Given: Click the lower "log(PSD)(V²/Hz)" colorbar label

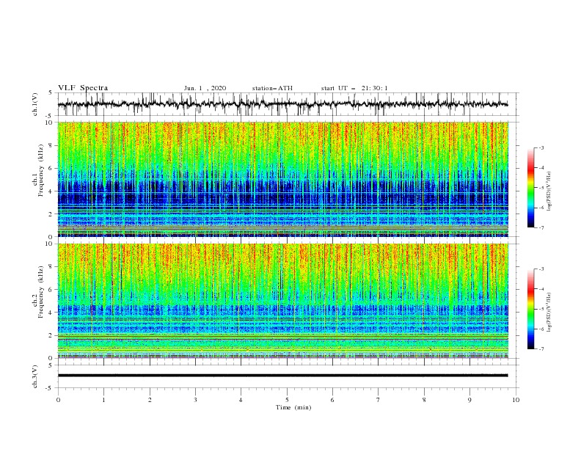Looking at the screenshot, I should tap(549, 313).
